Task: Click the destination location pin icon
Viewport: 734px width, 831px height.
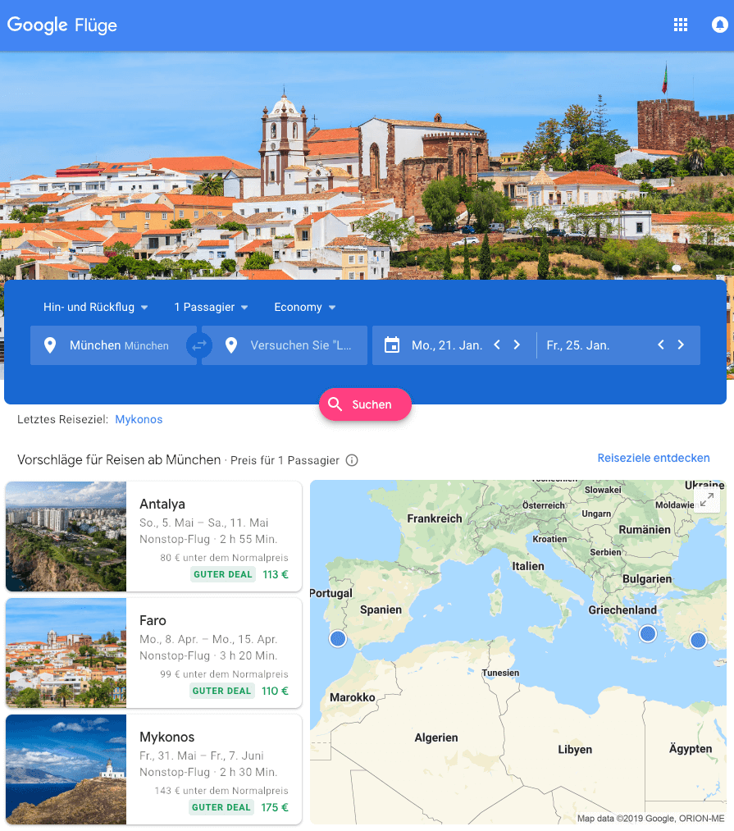Action: 231,345
